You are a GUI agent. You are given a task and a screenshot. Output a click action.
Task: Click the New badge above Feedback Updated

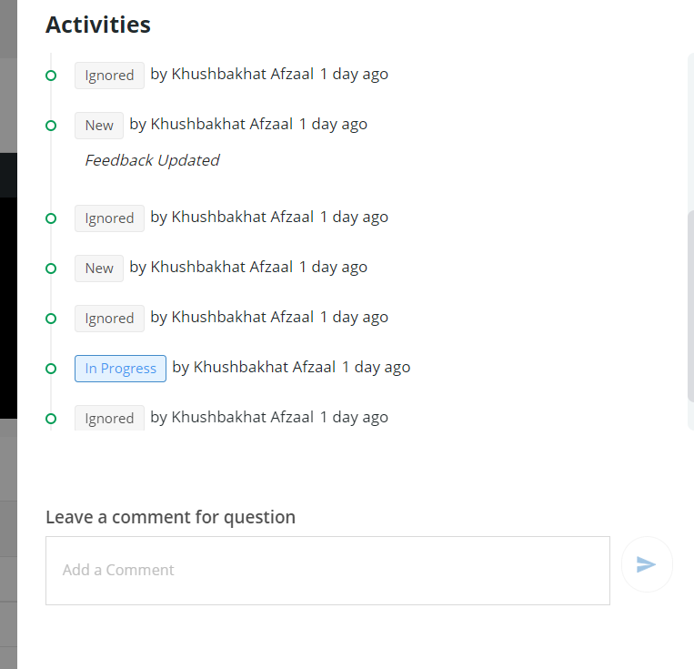click(99, 126)
